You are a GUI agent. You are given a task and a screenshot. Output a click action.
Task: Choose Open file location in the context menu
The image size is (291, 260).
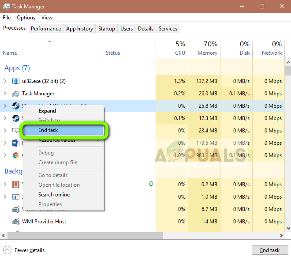[x=63, y=185]
